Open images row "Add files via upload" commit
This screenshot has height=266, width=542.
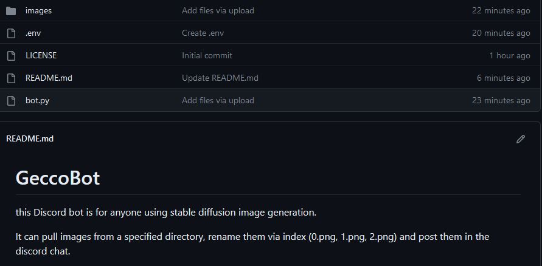click(218, 10)
